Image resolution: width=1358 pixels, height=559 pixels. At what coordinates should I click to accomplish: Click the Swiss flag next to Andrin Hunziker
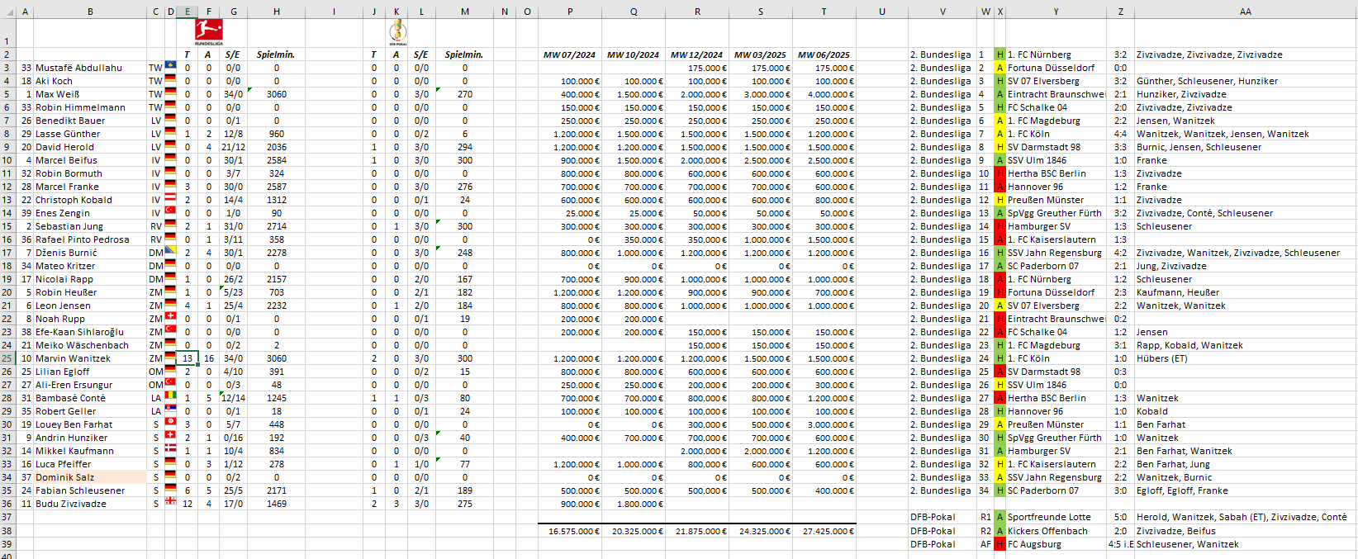(170, 436)
